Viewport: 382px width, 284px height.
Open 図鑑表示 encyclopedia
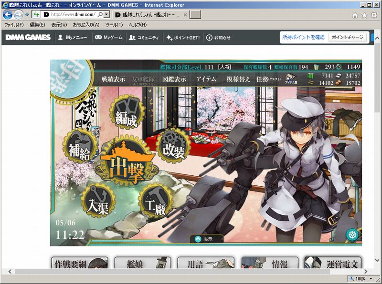(x=174, y=79)
